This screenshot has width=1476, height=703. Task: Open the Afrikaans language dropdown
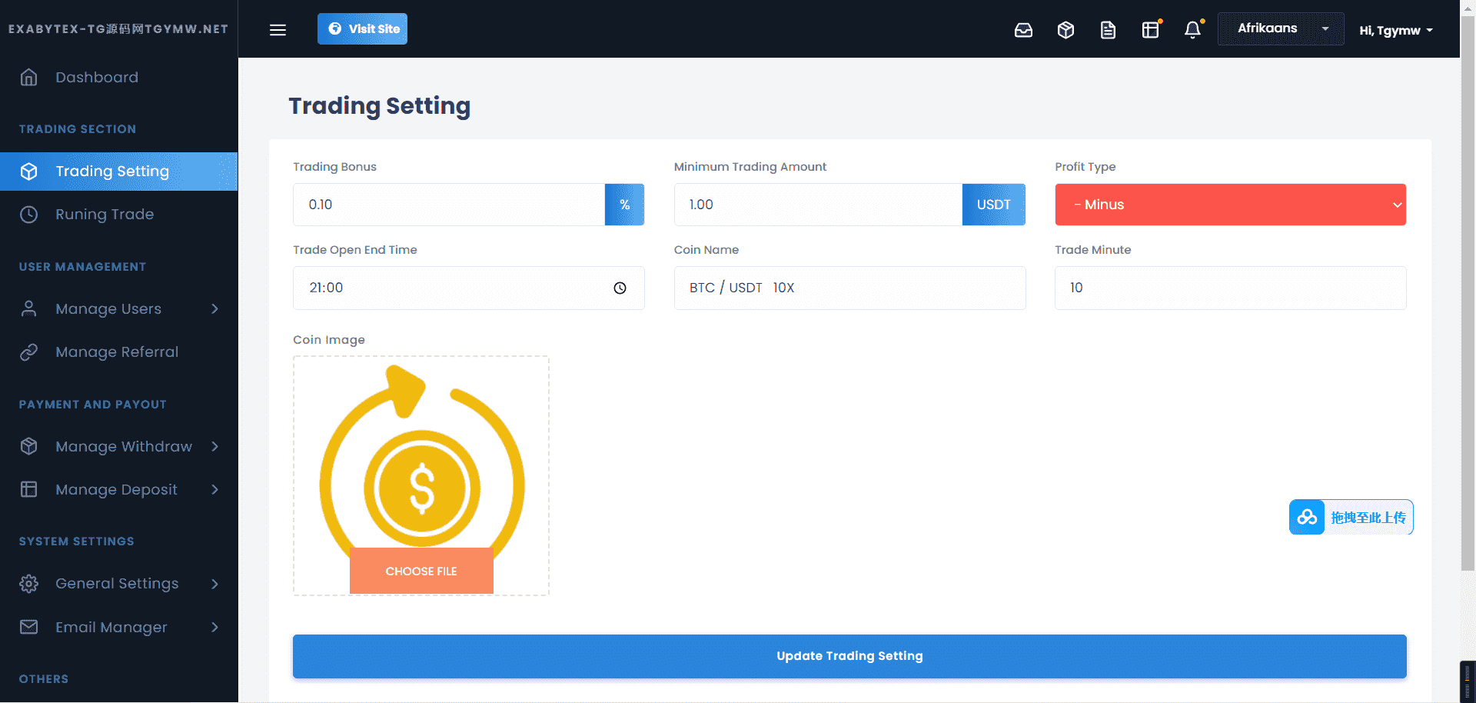tap(1281, 29)
